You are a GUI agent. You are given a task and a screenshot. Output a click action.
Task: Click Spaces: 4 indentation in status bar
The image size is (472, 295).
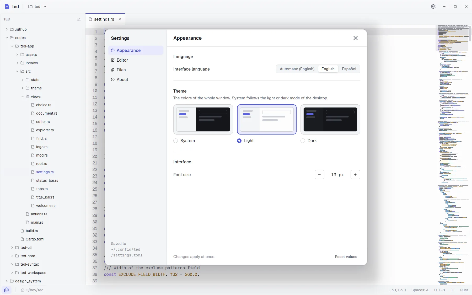tap(420, 290)
